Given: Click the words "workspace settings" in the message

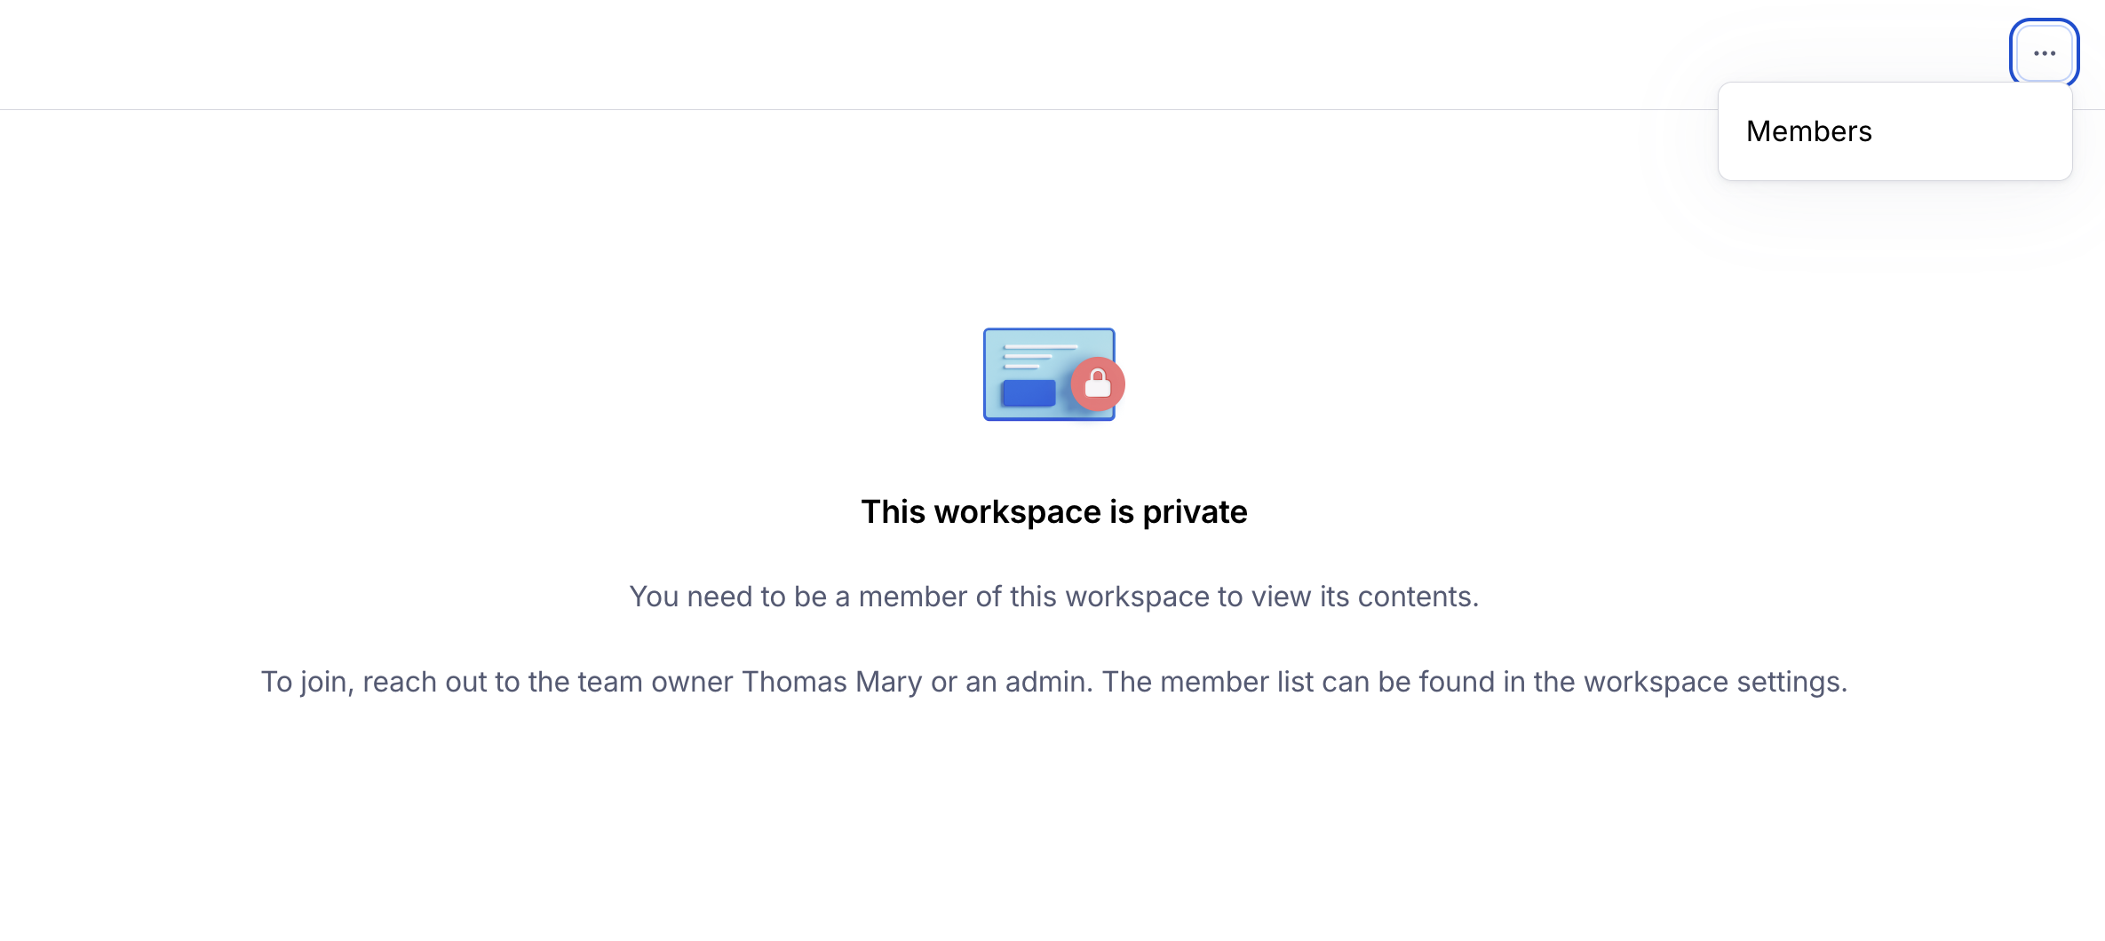Looking at the screenshot, I should click(1714, 682).
